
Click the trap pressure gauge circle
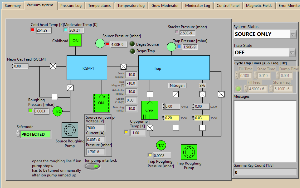(171, 47)
